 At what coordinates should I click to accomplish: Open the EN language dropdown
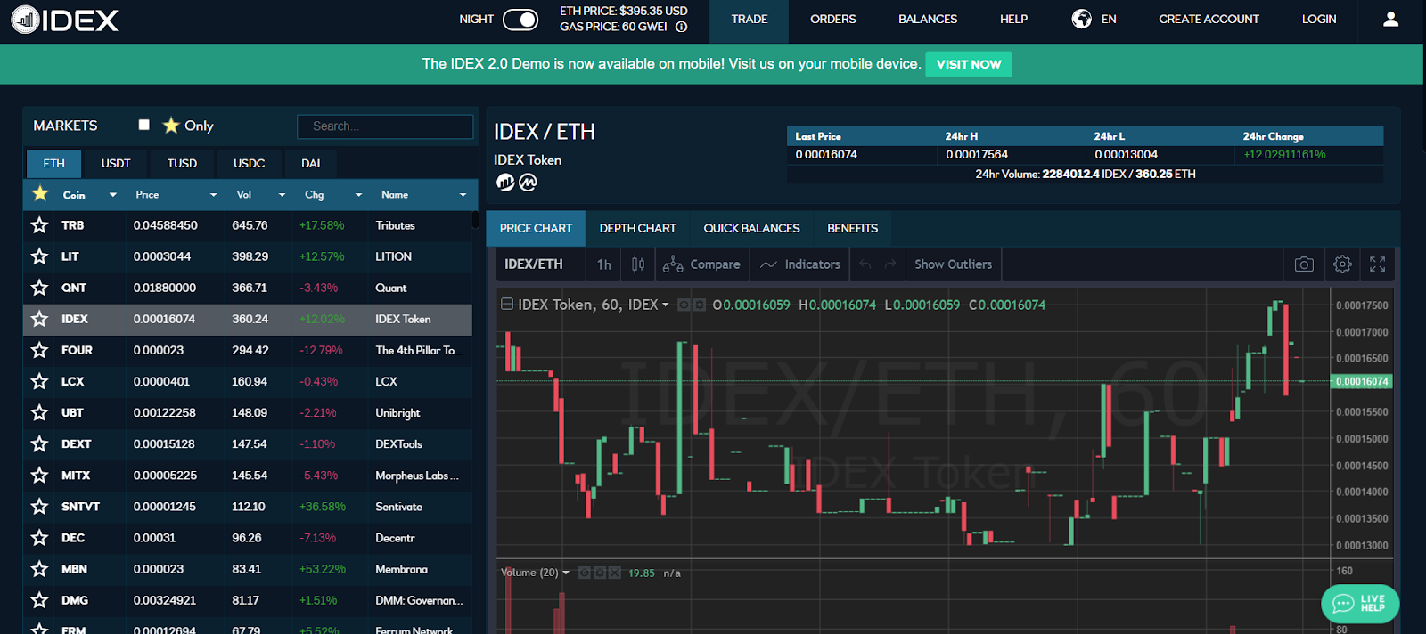coord(1109,19)
